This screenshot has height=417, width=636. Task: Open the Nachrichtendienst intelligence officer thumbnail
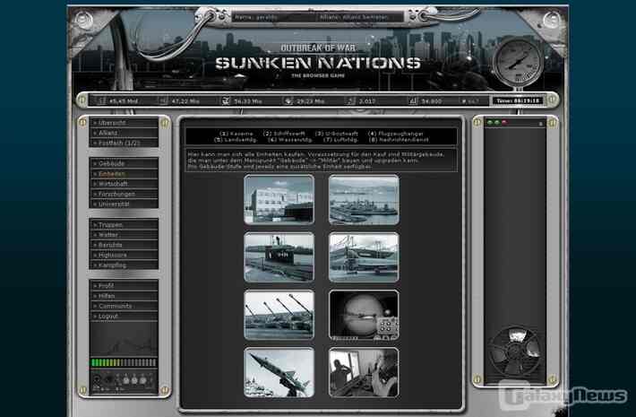tap(364, 373)
